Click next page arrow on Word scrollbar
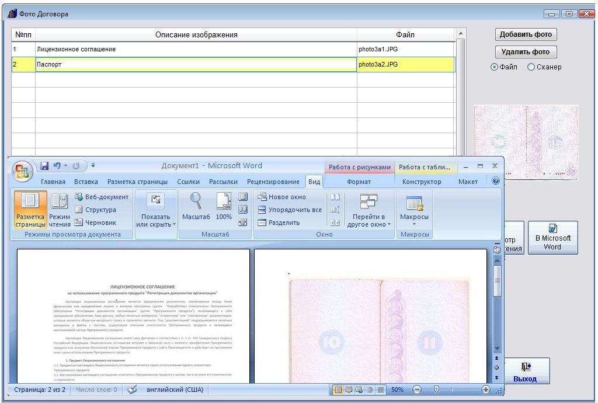Screen dimensions: 598x403 pyautogui.click(x=496, y=377)
